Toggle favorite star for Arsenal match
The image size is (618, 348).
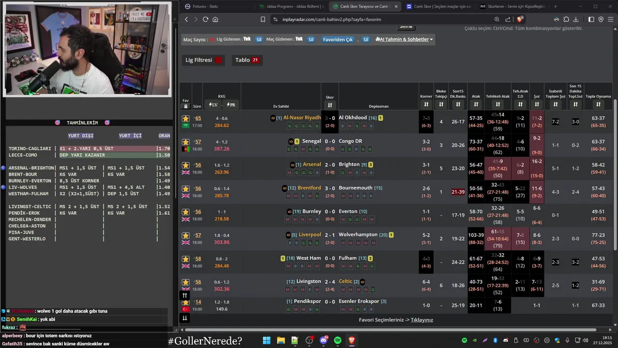[x=185, y=165]
